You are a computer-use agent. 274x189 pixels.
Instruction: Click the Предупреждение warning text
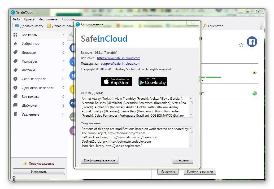pos(42,164)
